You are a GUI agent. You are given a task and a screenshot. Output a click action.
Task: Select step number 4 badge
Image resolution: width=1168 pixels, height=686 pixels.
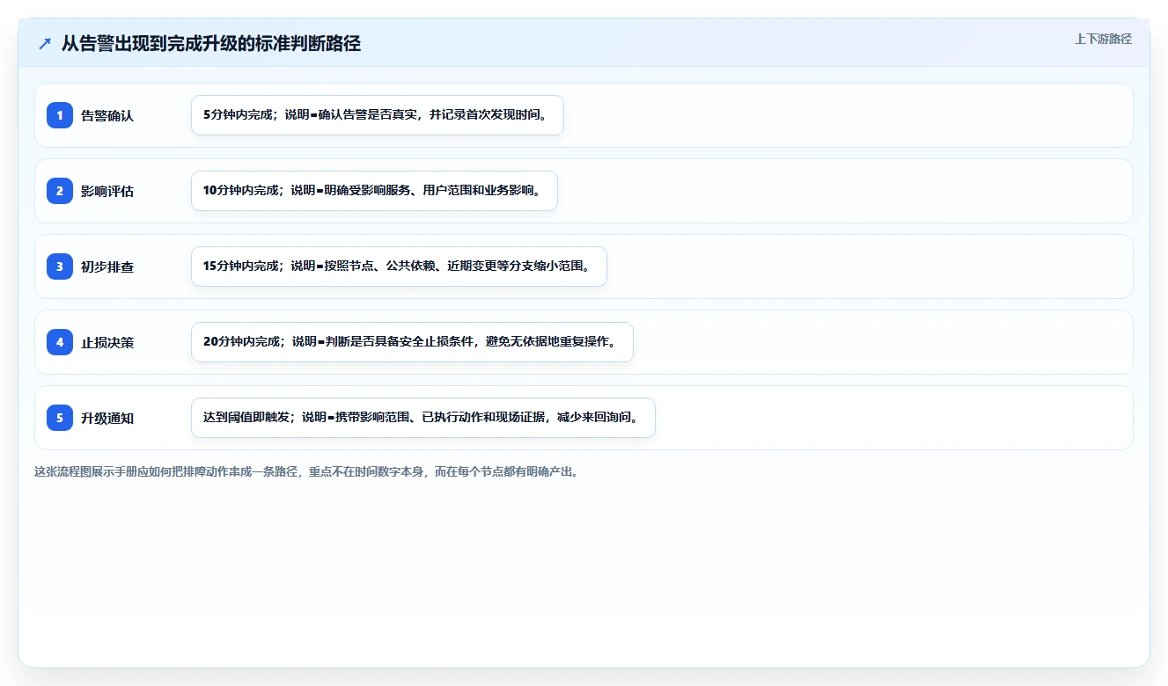(60, 342)
